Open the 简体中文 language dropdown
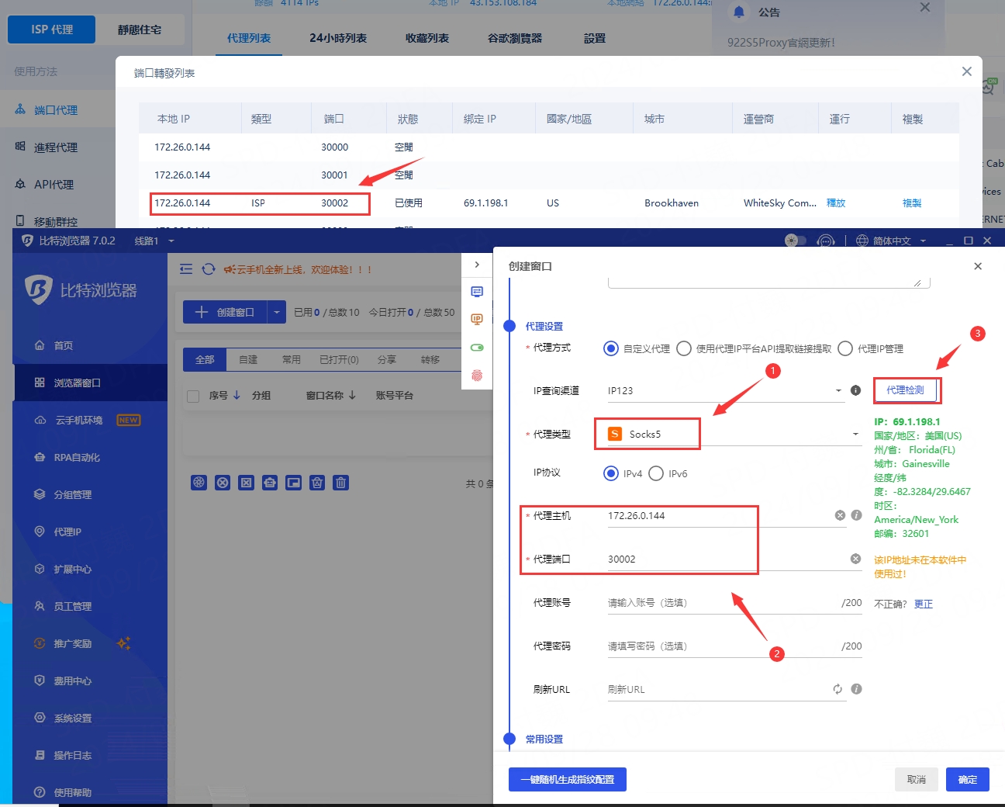Image resolution: width=1005 pixels, height=807 pixels. [892, 241]
